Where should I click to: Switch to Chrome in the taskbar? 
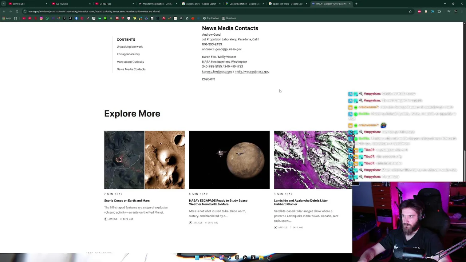pos(213,258)
